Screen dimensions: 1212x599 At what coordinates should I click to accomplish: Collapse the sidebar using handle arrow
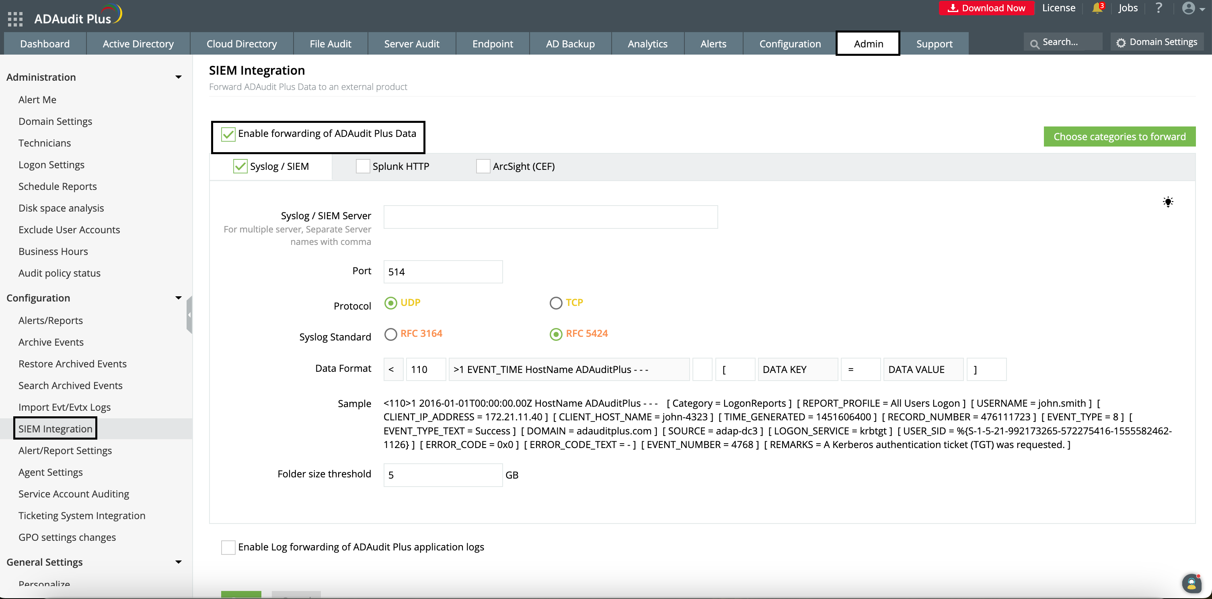[189, 314]
